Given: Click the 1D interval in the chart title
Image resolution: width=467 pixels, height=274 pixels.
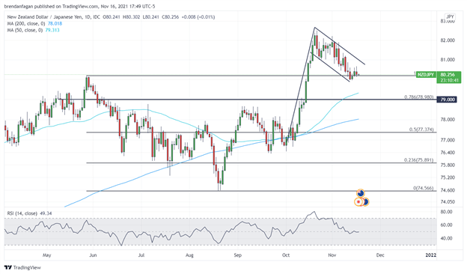Looking at the screenshot, I should [x=88, y=17].
